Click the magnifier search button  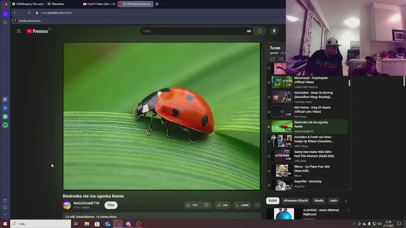click(x=260, y=31)
